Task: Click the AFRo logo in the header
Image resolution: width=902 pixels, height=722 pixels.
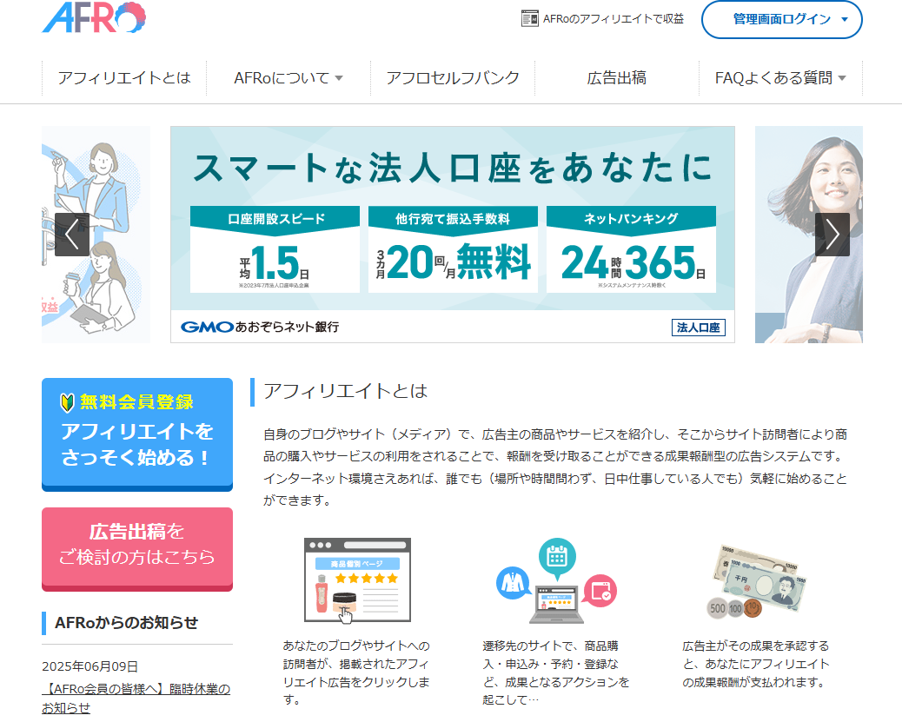Action: click(94, 17)
